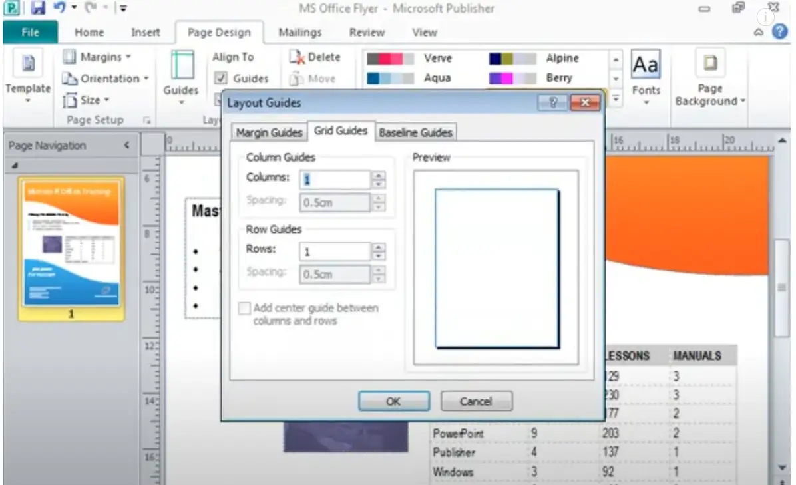This screenshot has height=485, width=796.
Task: Expand the Orientation dropdown
Action: [x=104, y=79]
